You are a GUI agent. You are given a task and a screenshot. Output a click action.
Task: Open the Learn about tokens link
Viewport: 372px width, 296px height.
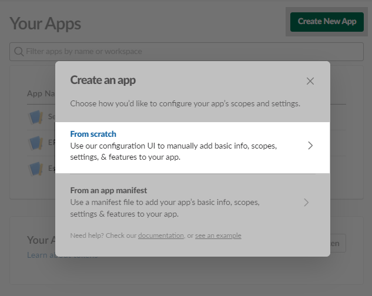(41, 255)
